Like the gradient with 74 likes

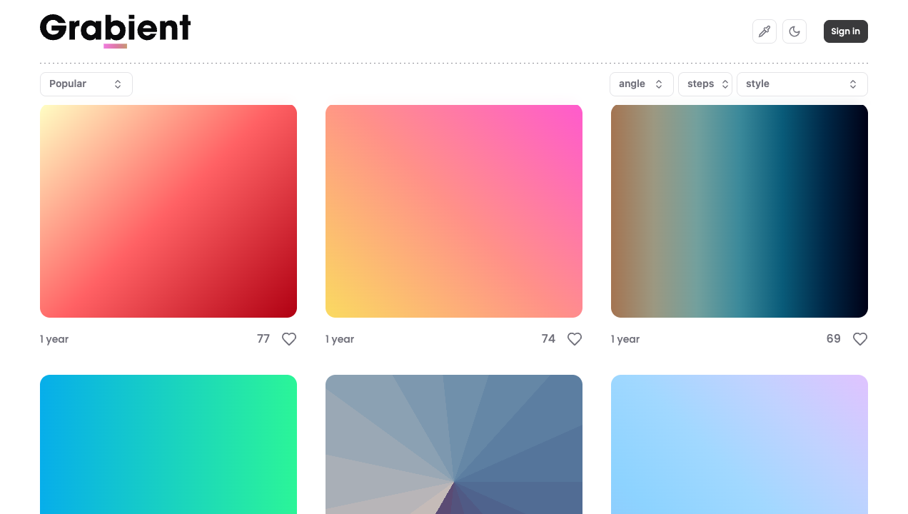575,339
